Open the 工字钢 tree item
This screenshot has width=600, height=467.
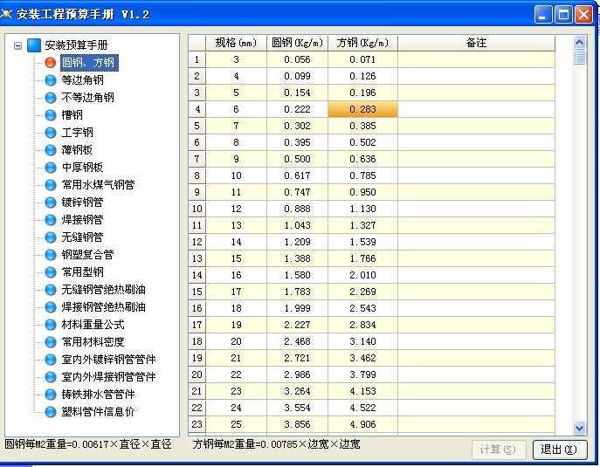(x=78, y=133)
